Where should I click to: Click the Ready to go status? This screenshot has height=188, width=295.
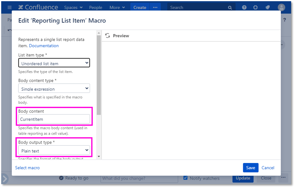click(x=74, y=178)
